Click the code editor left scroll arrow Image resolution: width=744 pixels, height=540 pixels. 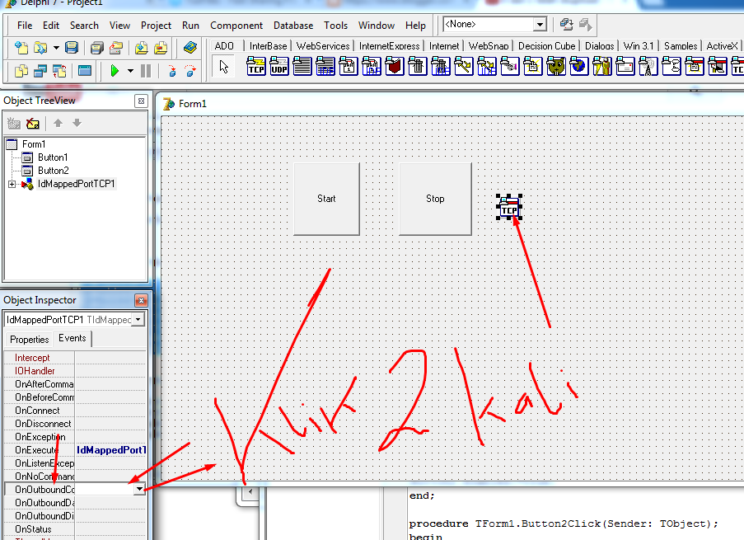[x=250, y=492]
